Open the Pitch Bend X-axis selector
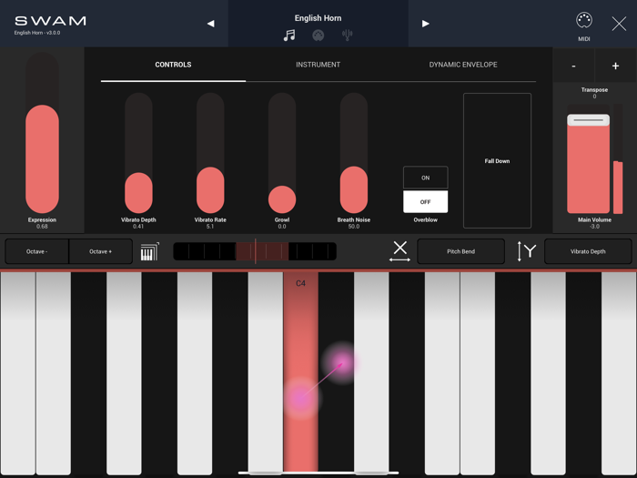Viewport: 637px width, 478px height. pos(460,251)
